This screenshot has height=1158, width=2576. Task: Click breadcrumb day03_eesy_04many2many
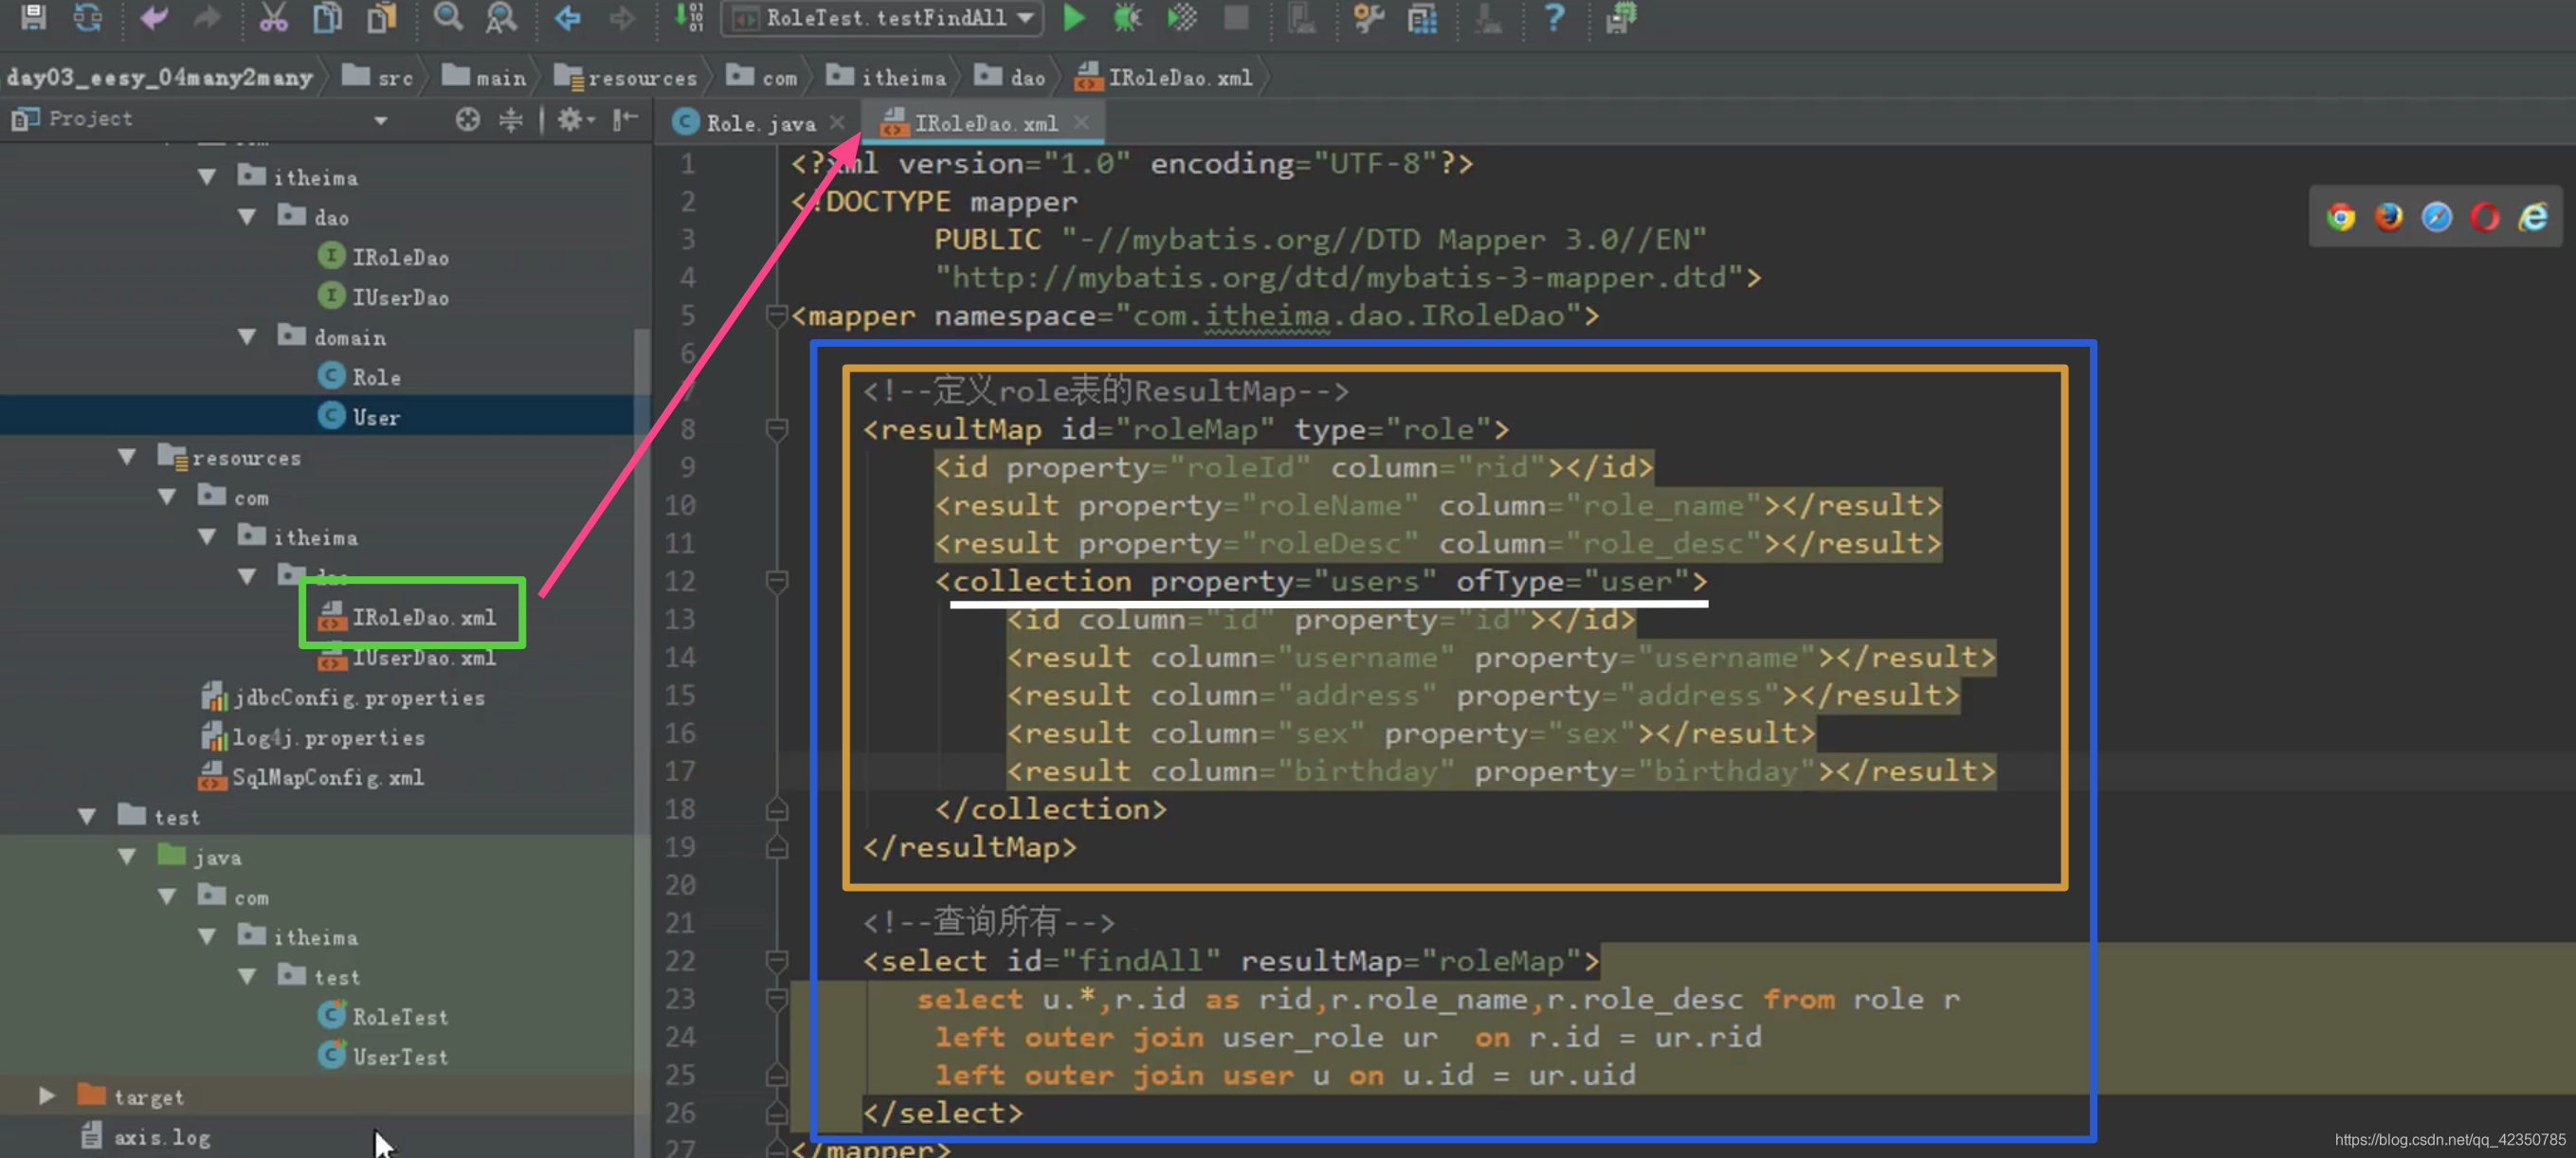tap(160, 77)
